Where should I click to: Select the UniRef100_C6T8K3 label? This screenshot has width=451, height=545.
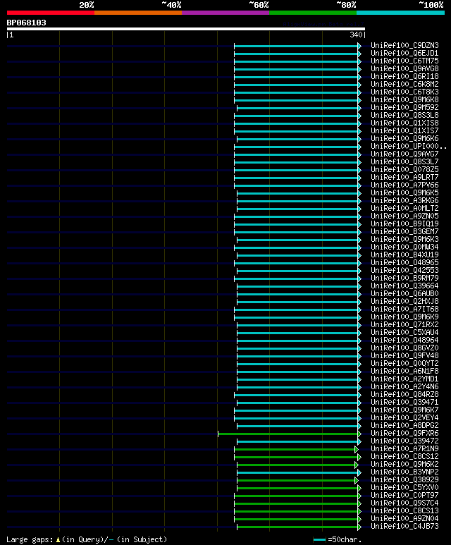click(404, 92)
